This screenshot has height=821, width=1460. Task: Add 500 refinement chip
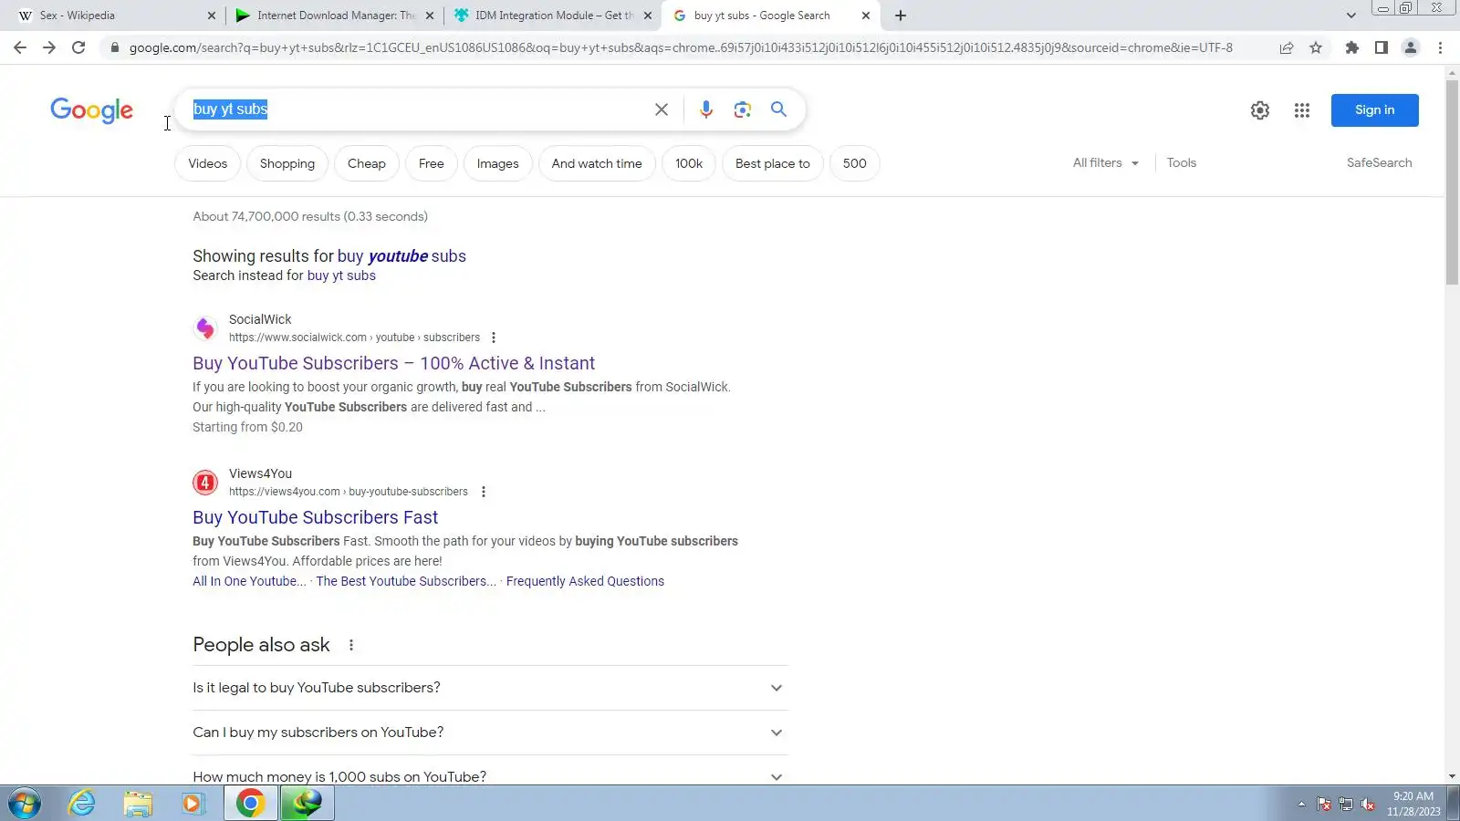[855, 163]
